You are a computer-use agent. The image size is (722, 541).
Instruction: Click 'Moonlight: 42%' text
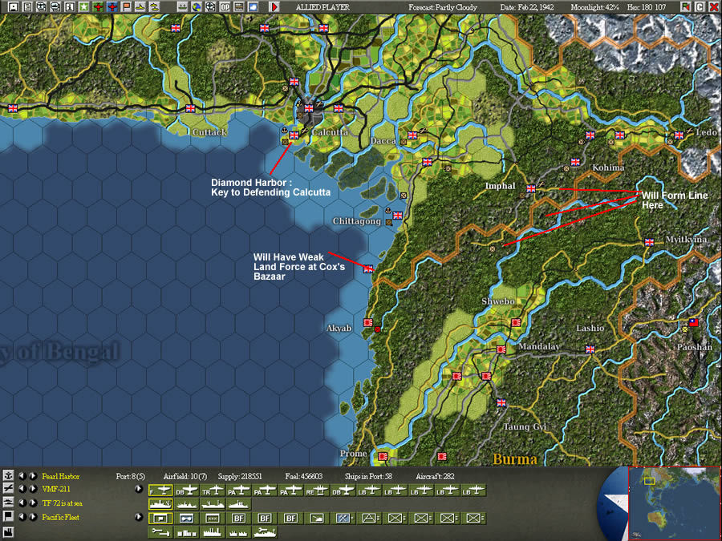(x=594, y=7)
